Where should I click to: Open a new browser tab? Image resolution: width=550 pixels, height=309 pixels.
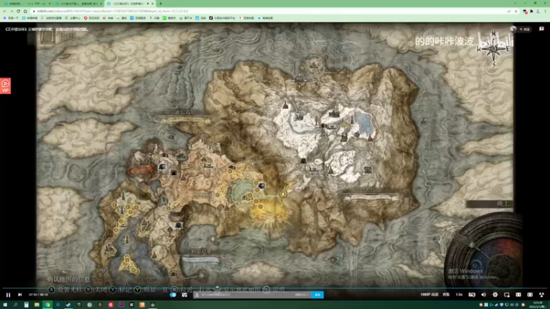coord(161,3)
